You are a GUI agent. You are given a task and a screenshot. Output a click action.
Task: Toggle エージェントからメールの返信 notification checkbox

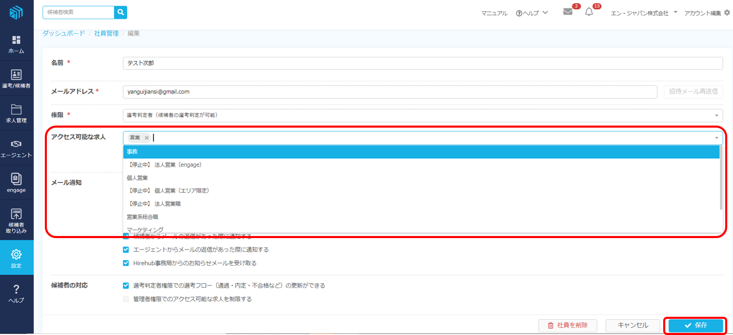(x=126, y=250)
